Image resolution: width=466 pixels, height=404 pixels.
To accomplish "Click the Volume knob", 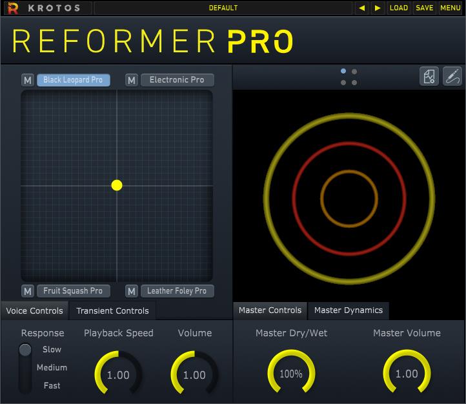I will pos(194,374).
